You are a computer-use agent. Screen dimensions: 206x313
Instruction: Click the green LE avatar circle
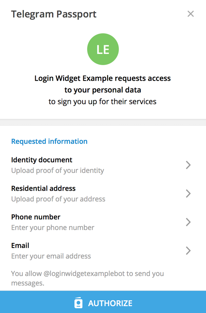click(x=103, y=49)
